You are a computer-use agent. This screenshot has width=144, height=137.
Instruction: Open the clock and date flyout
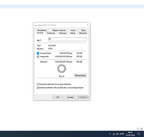pos(130,134)
